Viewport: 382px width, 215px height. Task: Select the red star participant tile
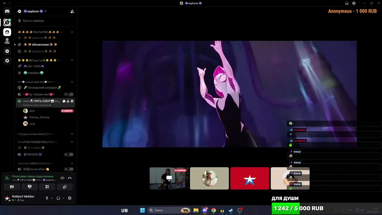tap(250, 178)
